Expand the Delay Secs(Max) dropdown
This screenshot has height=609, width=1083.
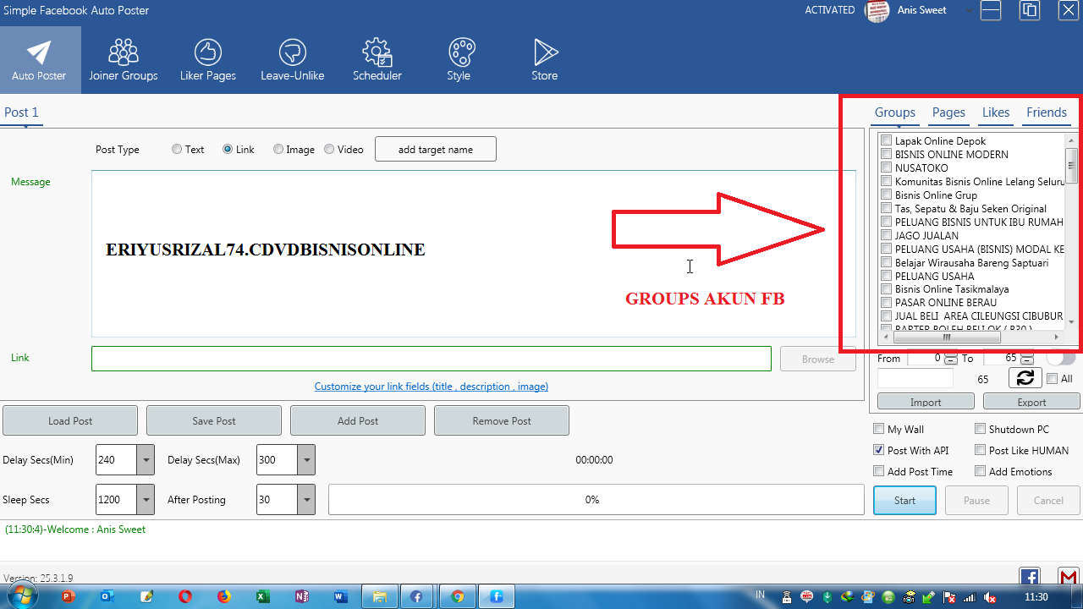306,460
